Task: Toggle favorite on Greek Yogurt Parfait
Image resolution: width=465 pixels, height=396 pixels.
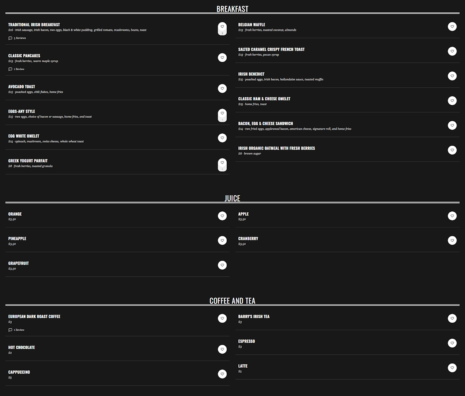Action: (x=222, y=163)
